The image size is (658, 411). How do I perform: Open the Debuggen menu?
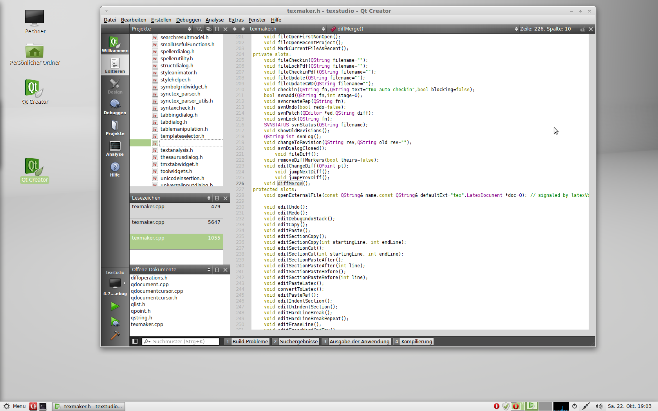click(188, 20)
